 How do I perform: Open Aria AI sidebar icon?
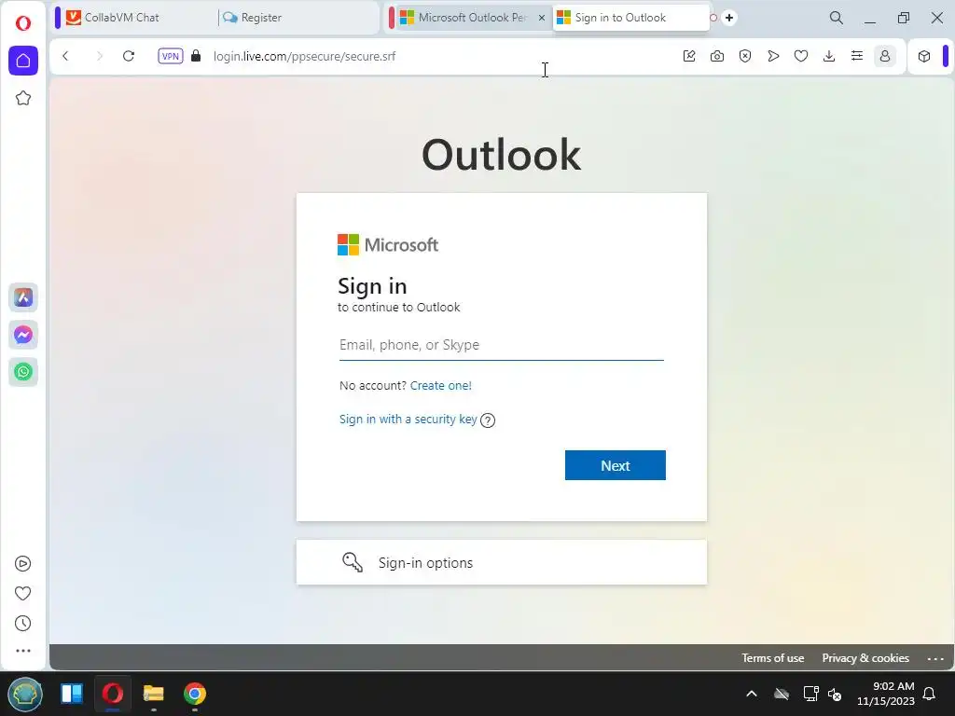(x=23, y=297)
